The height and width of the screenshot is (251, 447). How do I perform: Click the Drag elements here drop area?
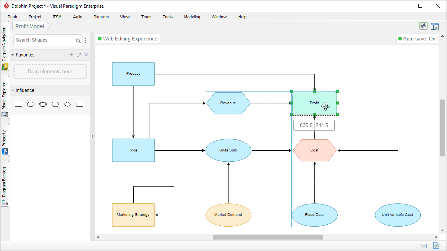click(50, 71)
